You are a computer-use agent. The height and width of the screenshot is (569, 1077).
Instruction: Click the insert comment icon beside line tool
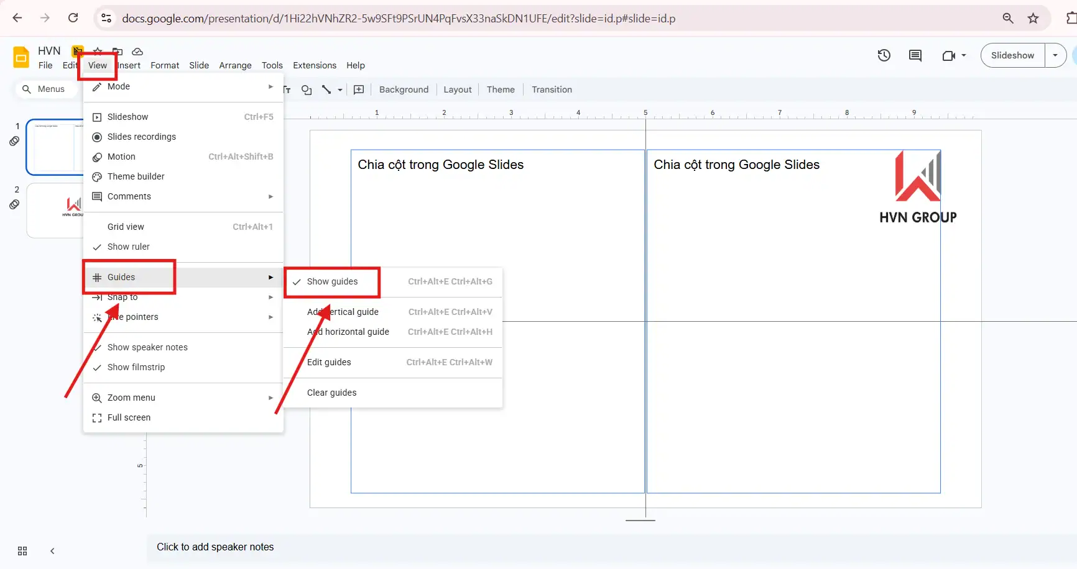point(359,89)
